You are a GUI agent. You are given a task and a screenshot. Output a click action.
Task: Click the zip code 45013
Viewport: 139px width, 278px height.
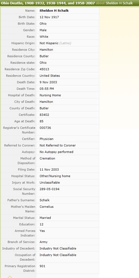point(44,69)
